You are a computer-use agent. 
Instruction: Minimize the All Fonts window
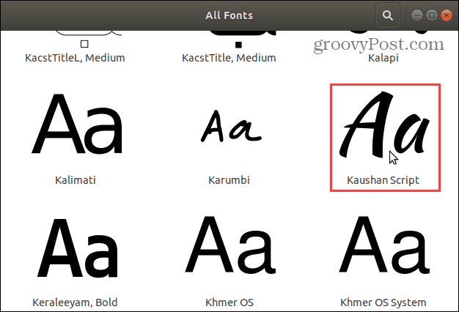coord(417,15)
